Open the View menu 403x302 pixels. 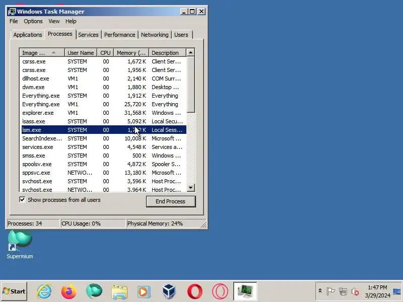point(54,21)
